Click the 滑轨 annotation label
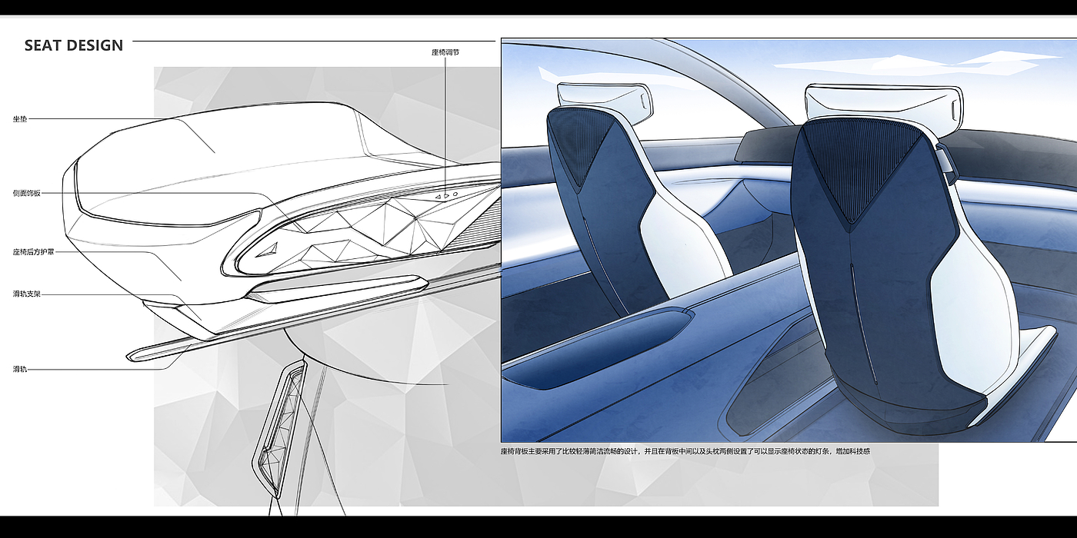1077x538 pixels. (20, 369)
